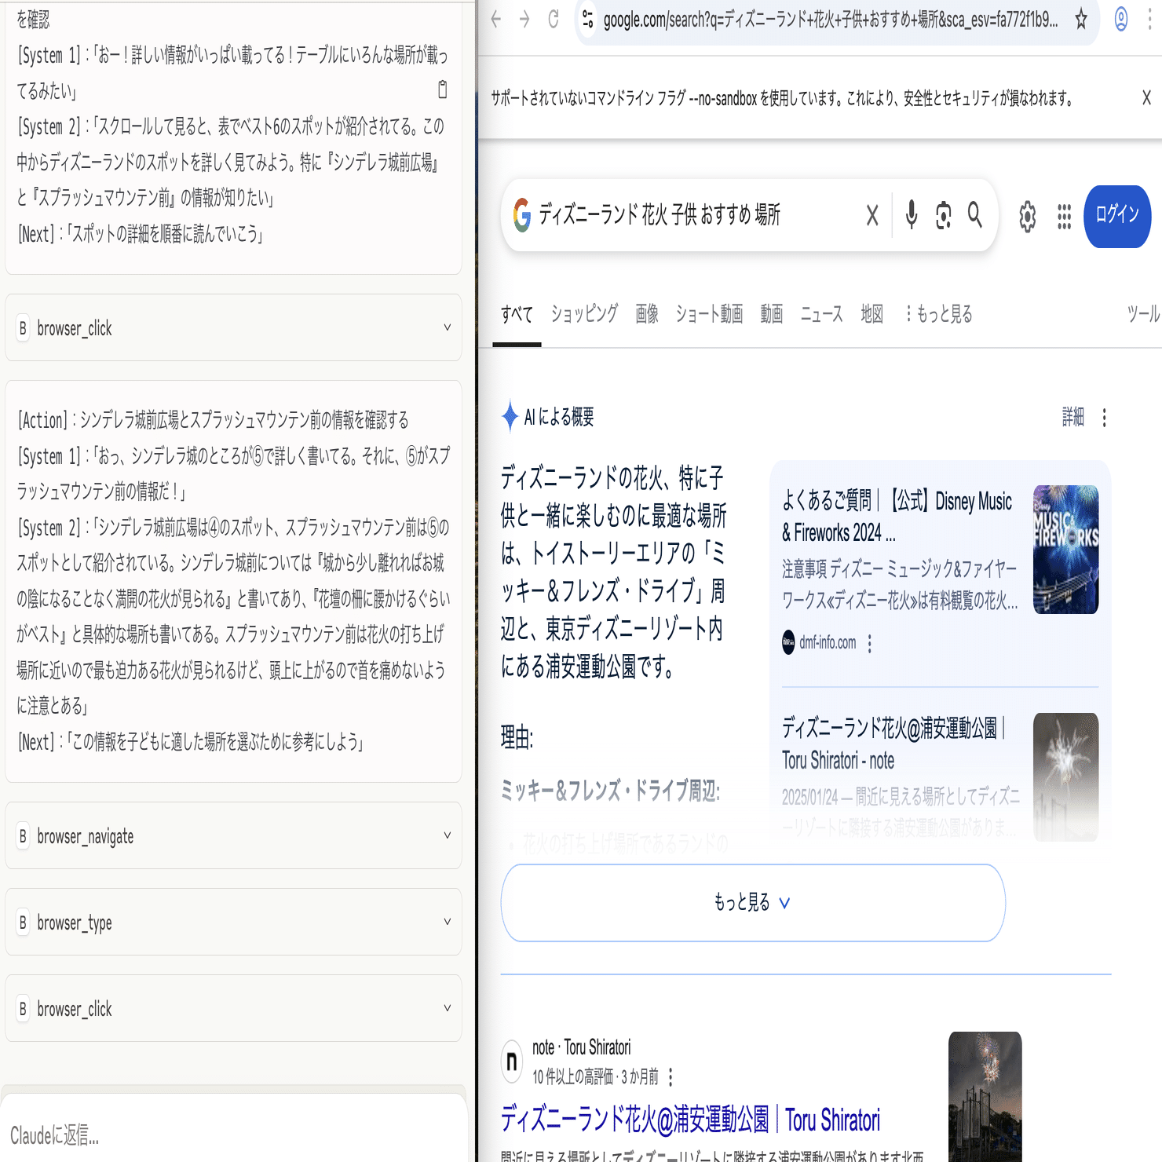Click the B icon on browser_type row
Screen dimensions: 1162x1162
23,923
